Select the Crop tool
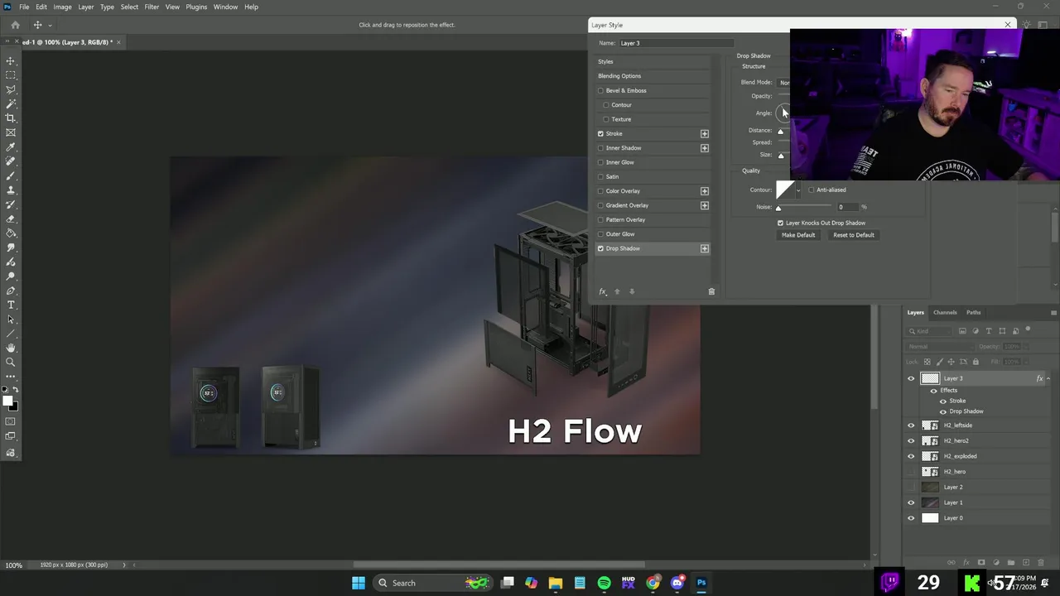The width and height of the screenshot is (1060, 596). point(11,118)
